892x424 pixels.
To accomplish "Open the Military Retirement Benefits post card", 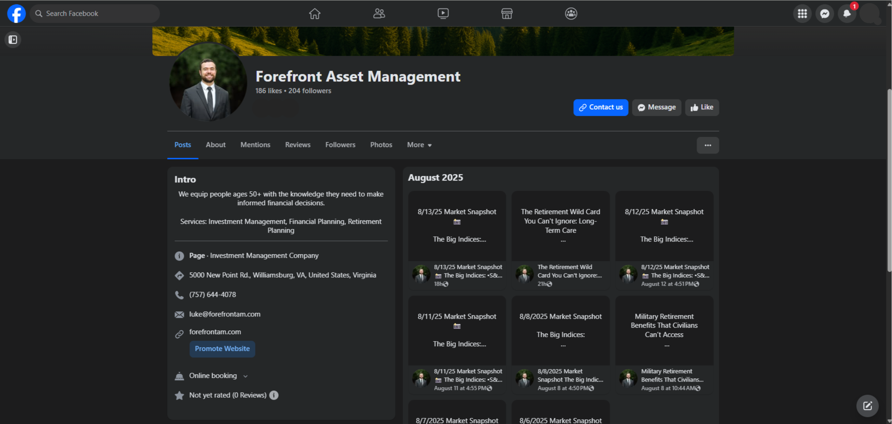I will coord(664,345).
